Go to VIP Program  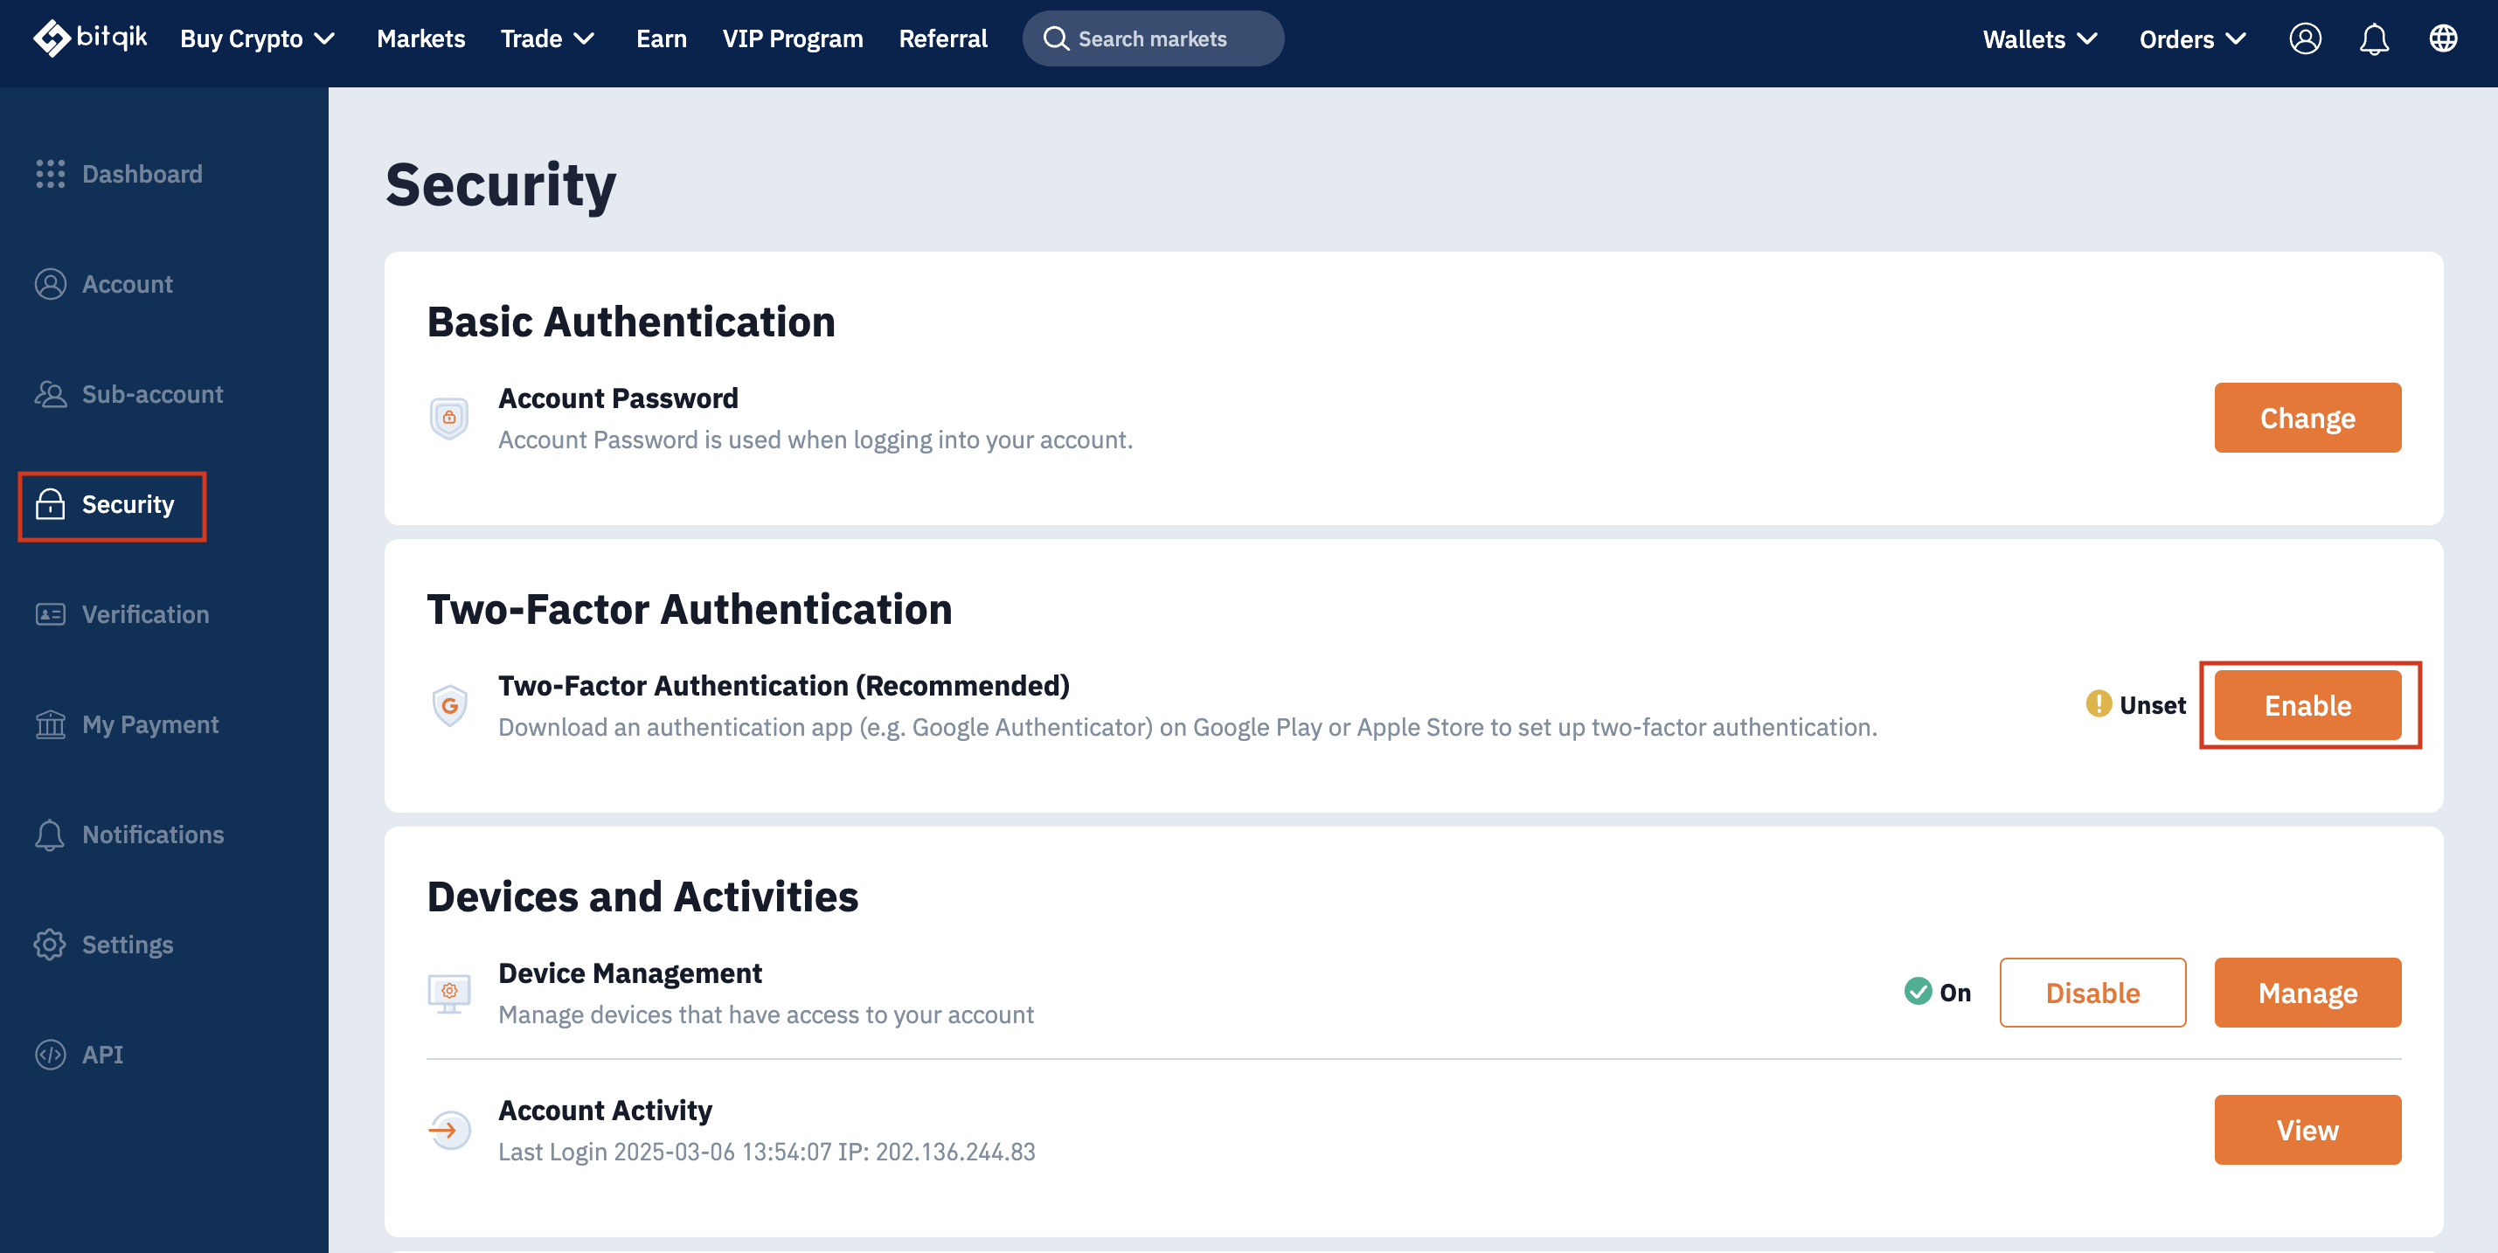pyautogui.click(x=792, y=38)
